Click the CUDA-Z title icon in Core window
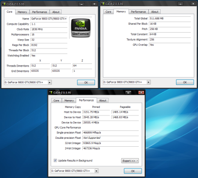 (4, 4)
